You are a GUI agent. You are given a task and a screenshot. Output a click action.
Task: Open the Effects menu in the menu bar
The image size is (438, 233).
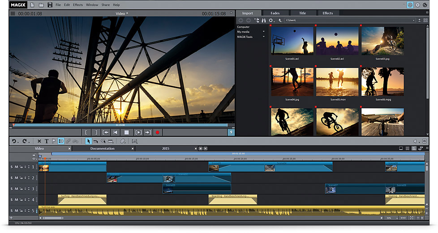pos(78,5)
